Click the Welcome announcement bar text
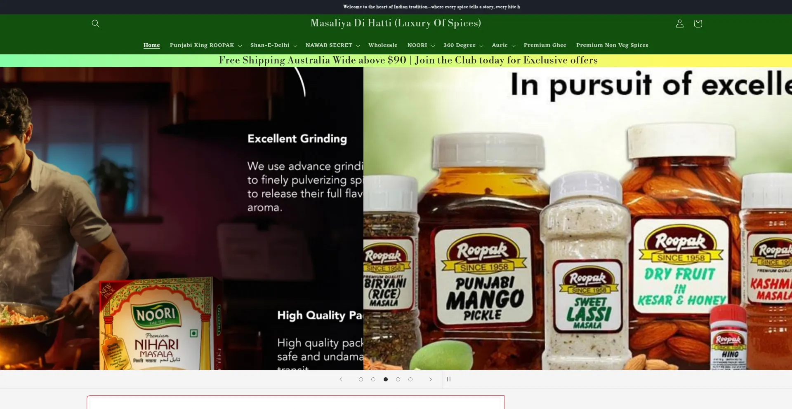 coord(431,7)
